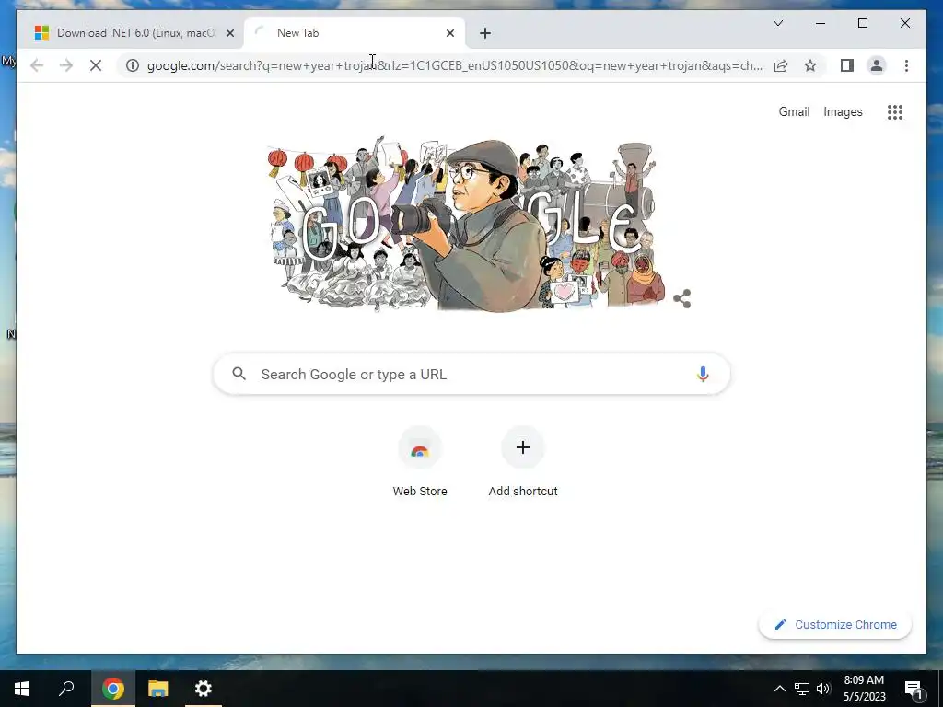Minimize the Chrome window
943x707 pixels.
point(821,23)
